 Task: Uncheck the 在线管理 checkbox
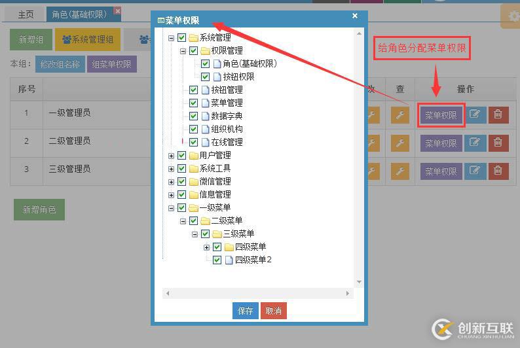click(x=193, y=143)
